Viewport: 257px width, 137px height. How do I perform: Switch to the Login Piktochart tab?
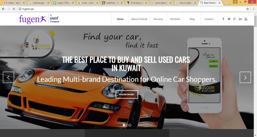(x=63, y=3)
